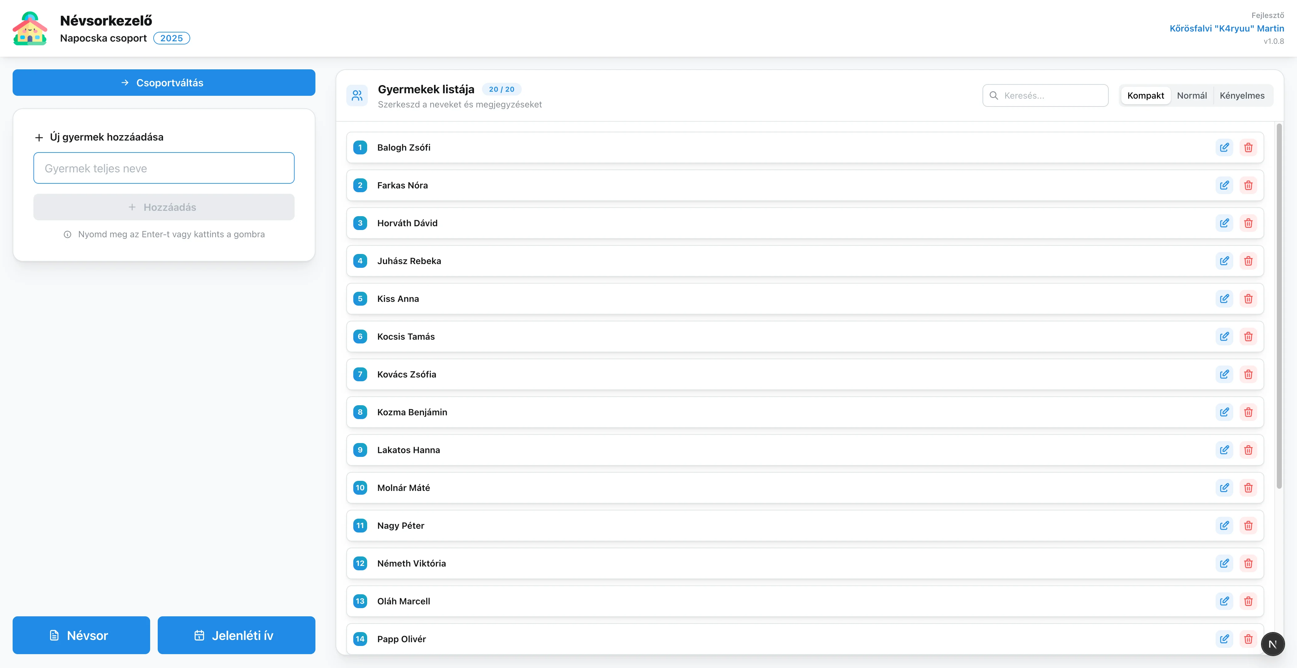Focus the Gyermek teljes neve input

(164, 168)
